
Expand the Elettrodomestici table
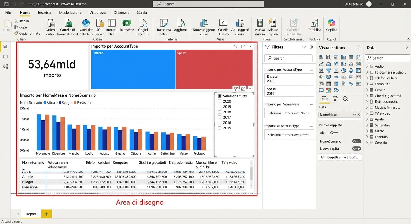[367, 101]
